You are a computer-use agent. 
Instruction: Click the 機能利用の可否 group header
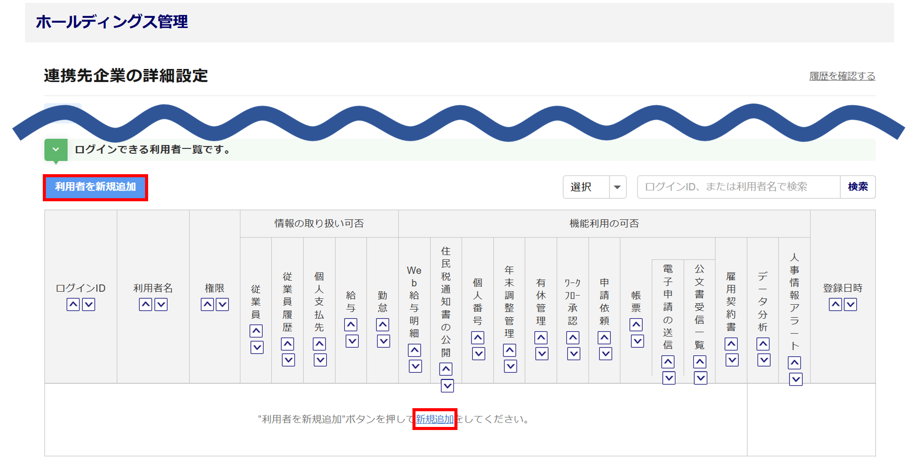coord(604,224)
